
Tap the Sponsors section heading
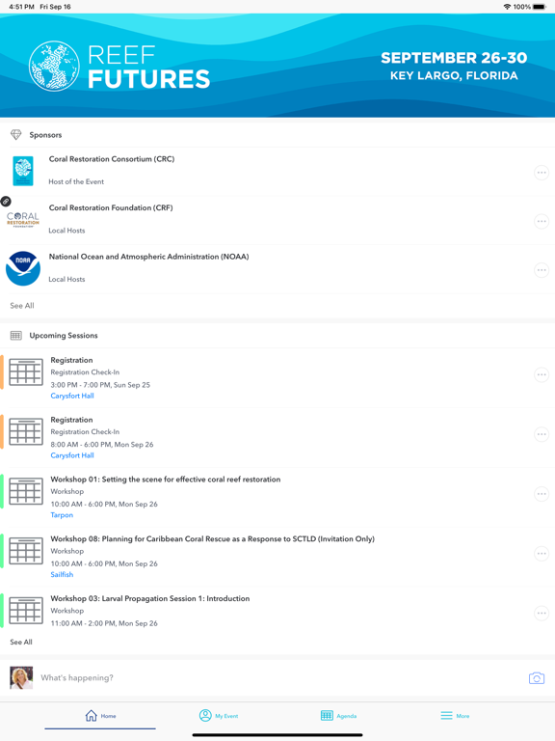(x=45, y=135)
